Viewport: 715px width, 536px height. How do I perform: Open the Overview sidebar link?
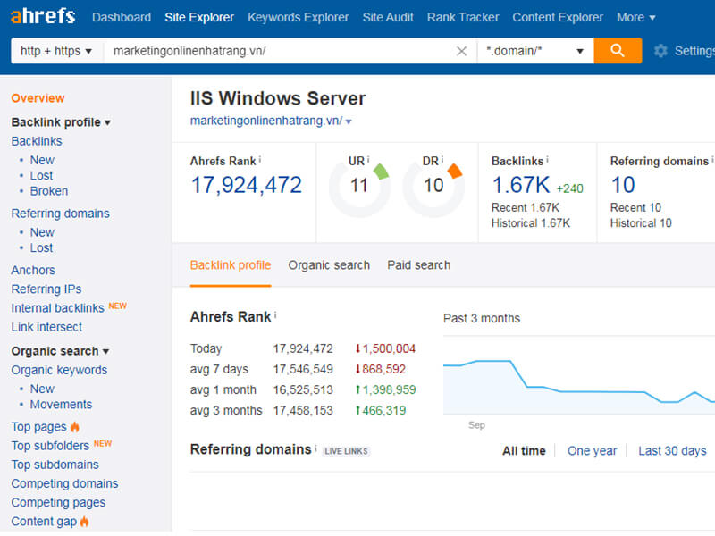pyautogui.click(x=38, y=98)
